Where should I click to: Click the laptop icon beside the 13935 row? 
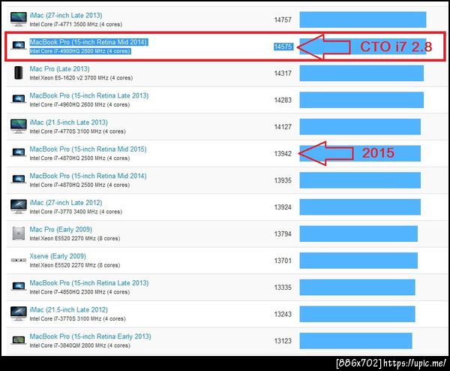(x=18, y=179)
